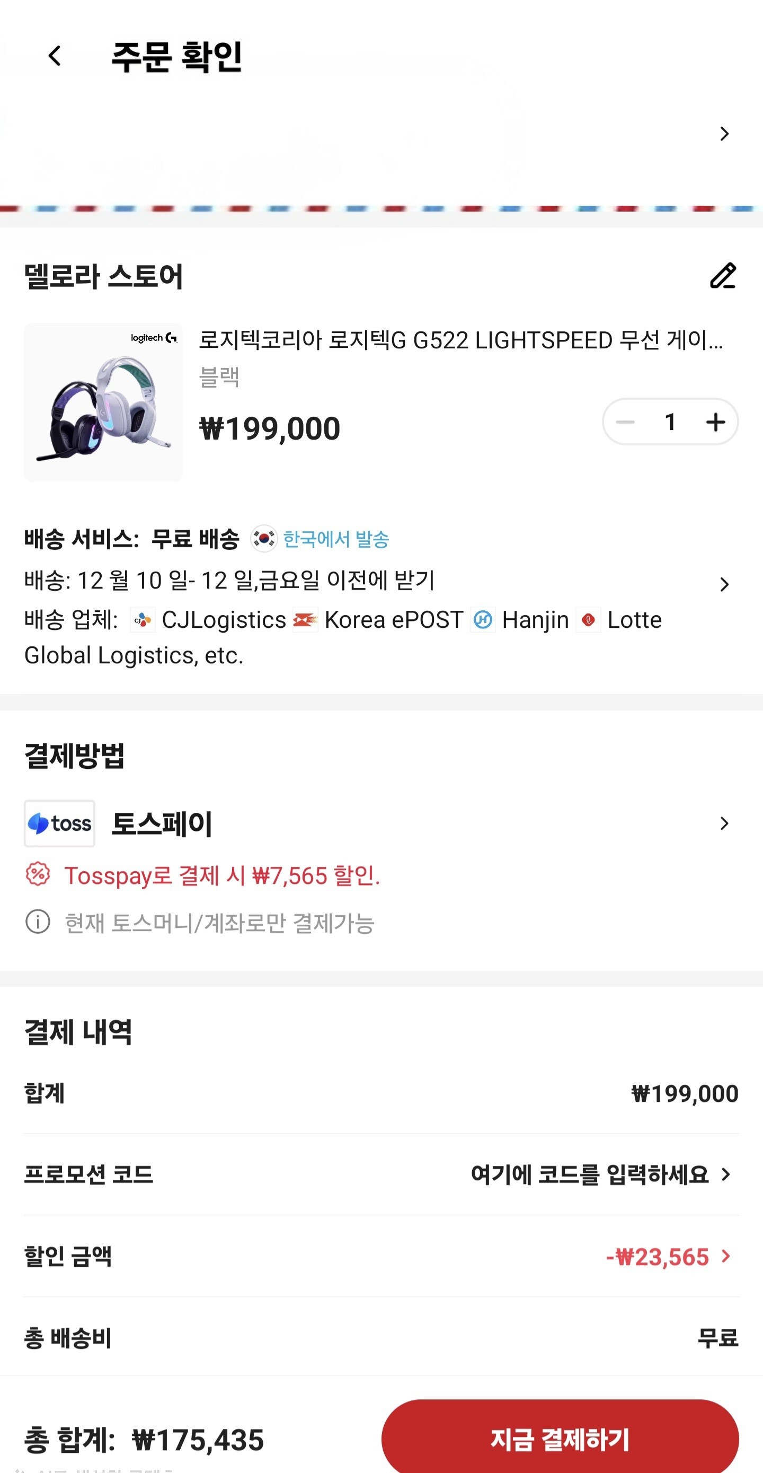Tap the info icon beside 토스머니 notice
This screenshot has width=763, height=1473.
[38, 922]
